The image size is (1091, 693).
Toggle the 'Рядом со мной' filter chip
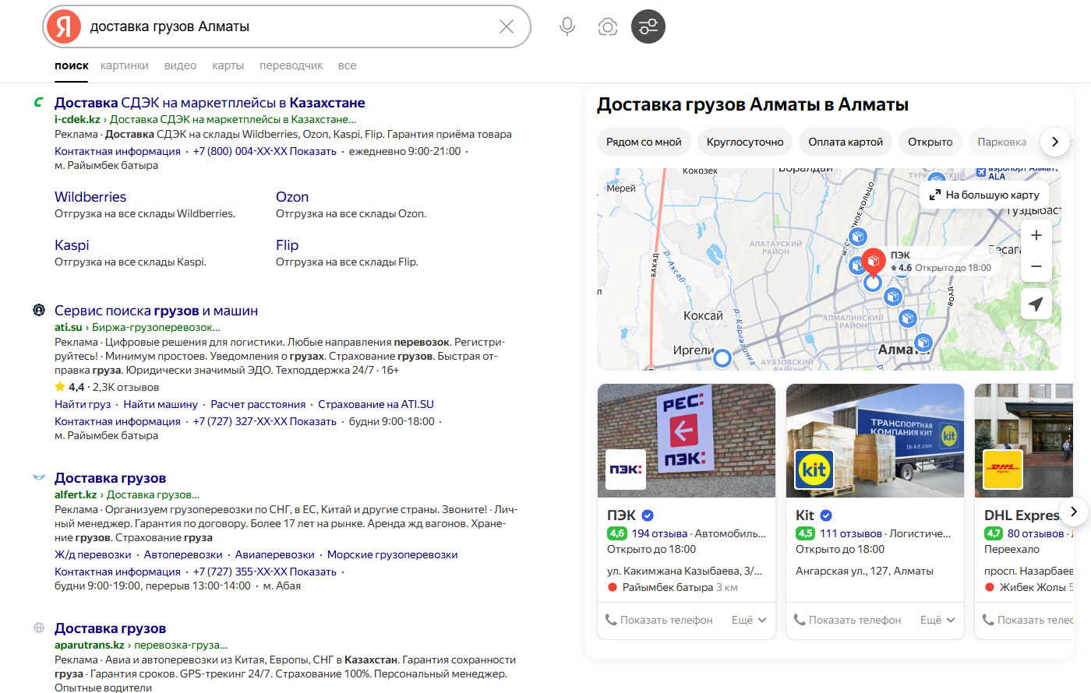click(644, 142)
